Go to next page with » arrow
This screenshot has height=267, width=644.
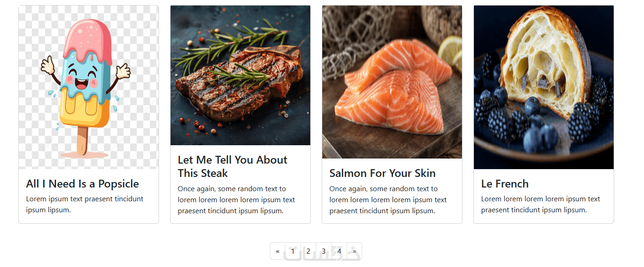(354, 251)
